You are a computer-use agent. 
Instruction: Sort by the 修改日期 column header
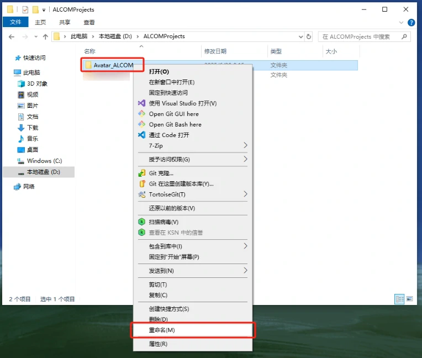click(215, 51)
